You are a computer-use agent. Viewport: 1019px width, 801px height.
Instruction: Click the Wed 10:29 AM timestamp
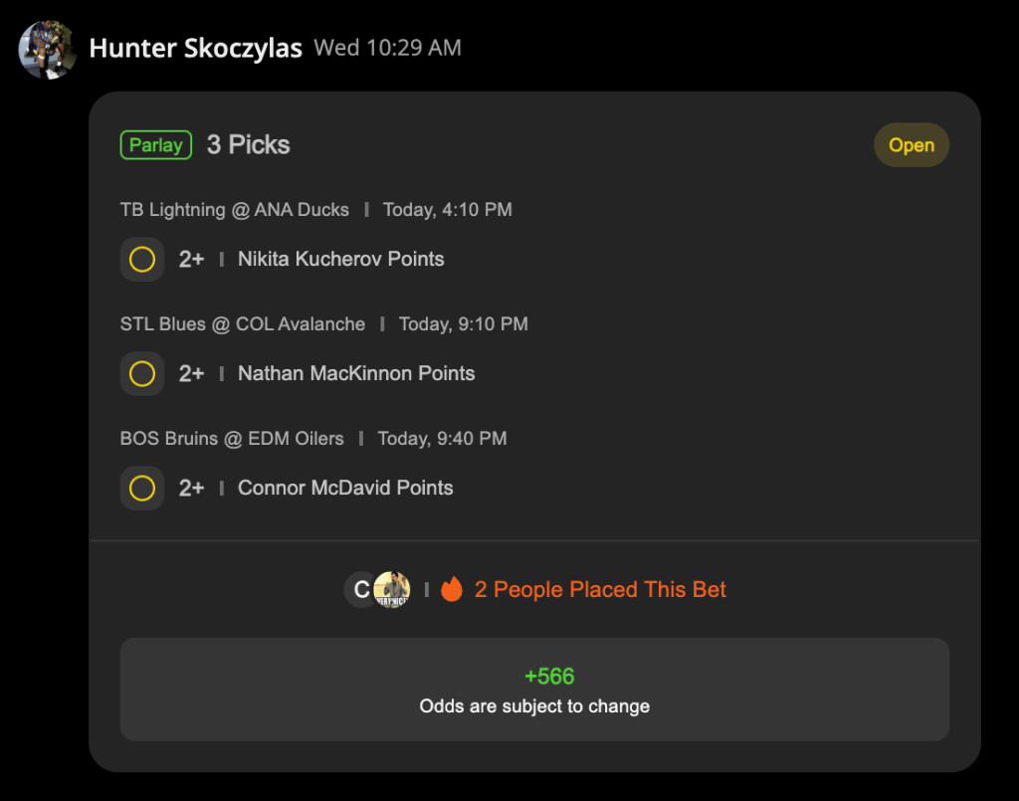[x=388, y=48]
